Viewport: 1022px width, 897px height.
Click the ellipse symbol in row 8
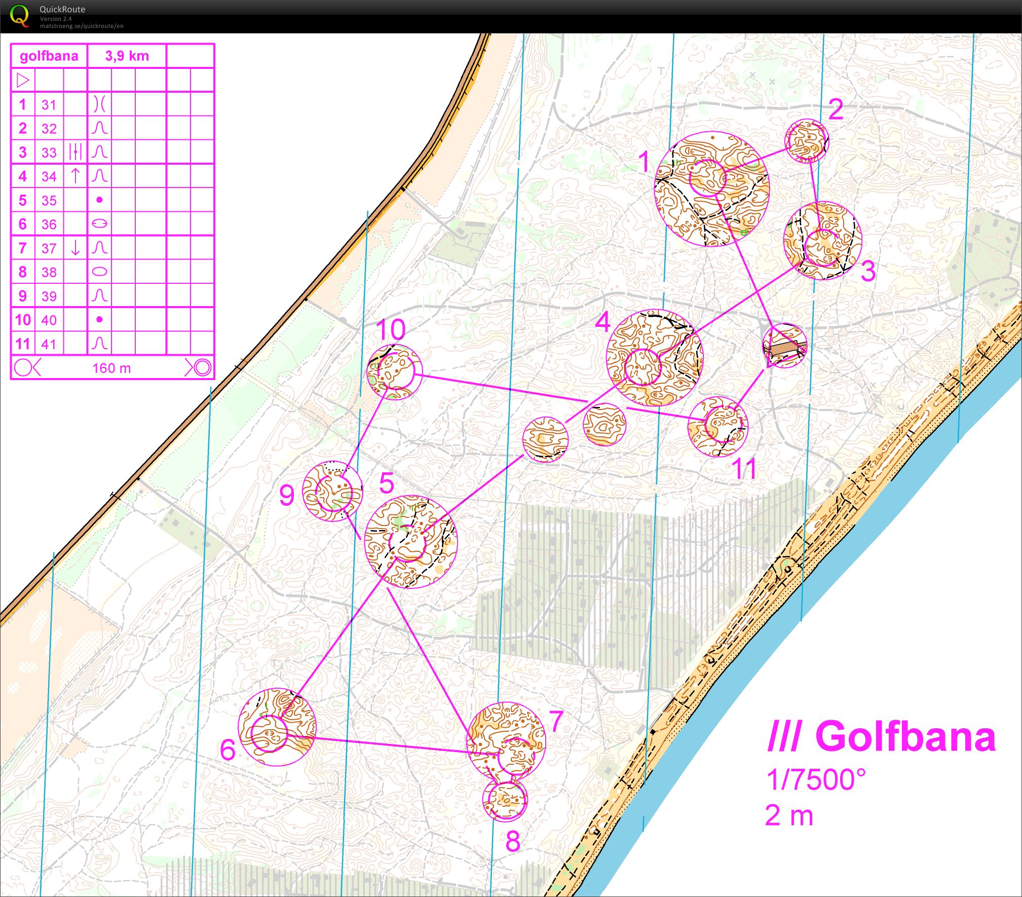tap(100, 272)
